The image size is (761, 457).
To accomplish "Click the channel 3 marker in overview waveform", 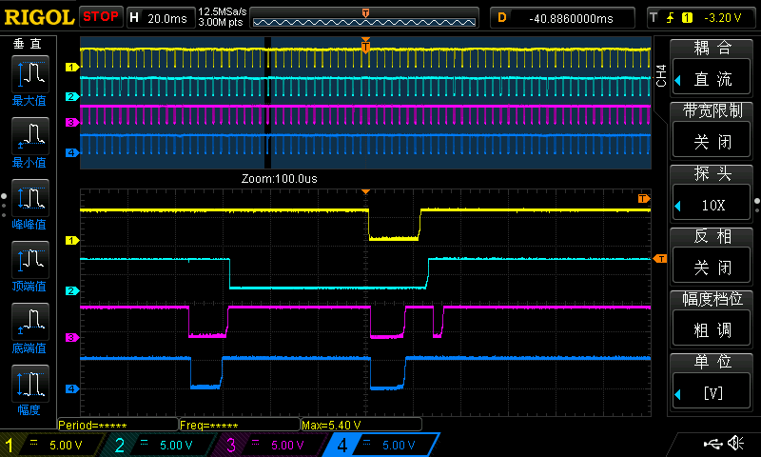I will [x=72, y=123].
